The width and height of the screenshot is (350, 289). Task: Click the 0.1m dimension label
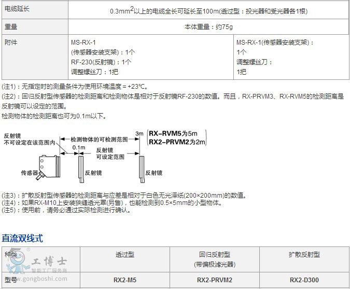[79, 147]
